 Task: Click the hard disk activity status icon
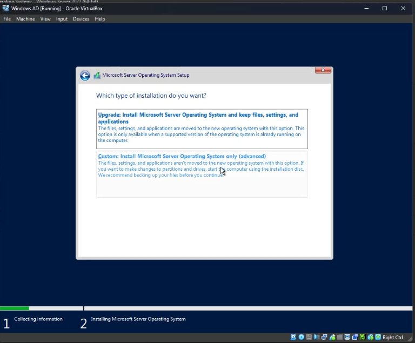point(293,337)
